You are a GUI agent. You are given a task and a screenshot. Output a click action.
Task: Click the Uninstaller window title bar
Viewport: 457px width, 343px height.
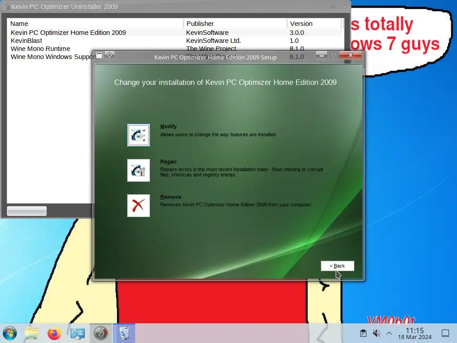pyautogui.click(x=175, y=6)
